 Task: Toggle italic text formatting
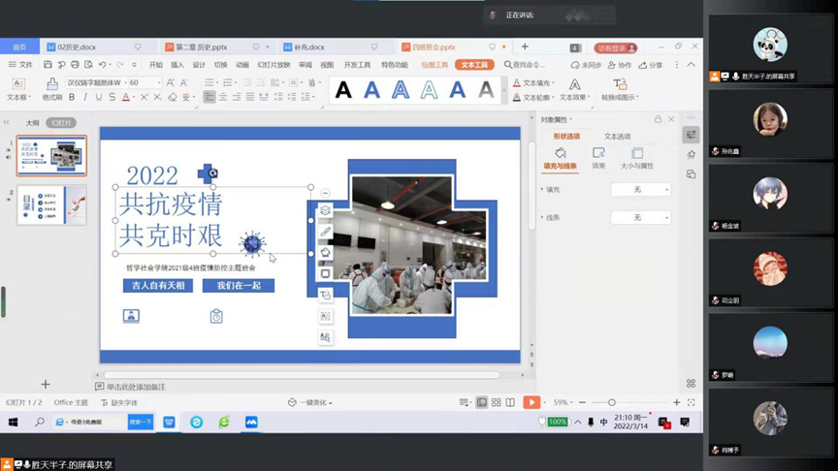[85, 97]
